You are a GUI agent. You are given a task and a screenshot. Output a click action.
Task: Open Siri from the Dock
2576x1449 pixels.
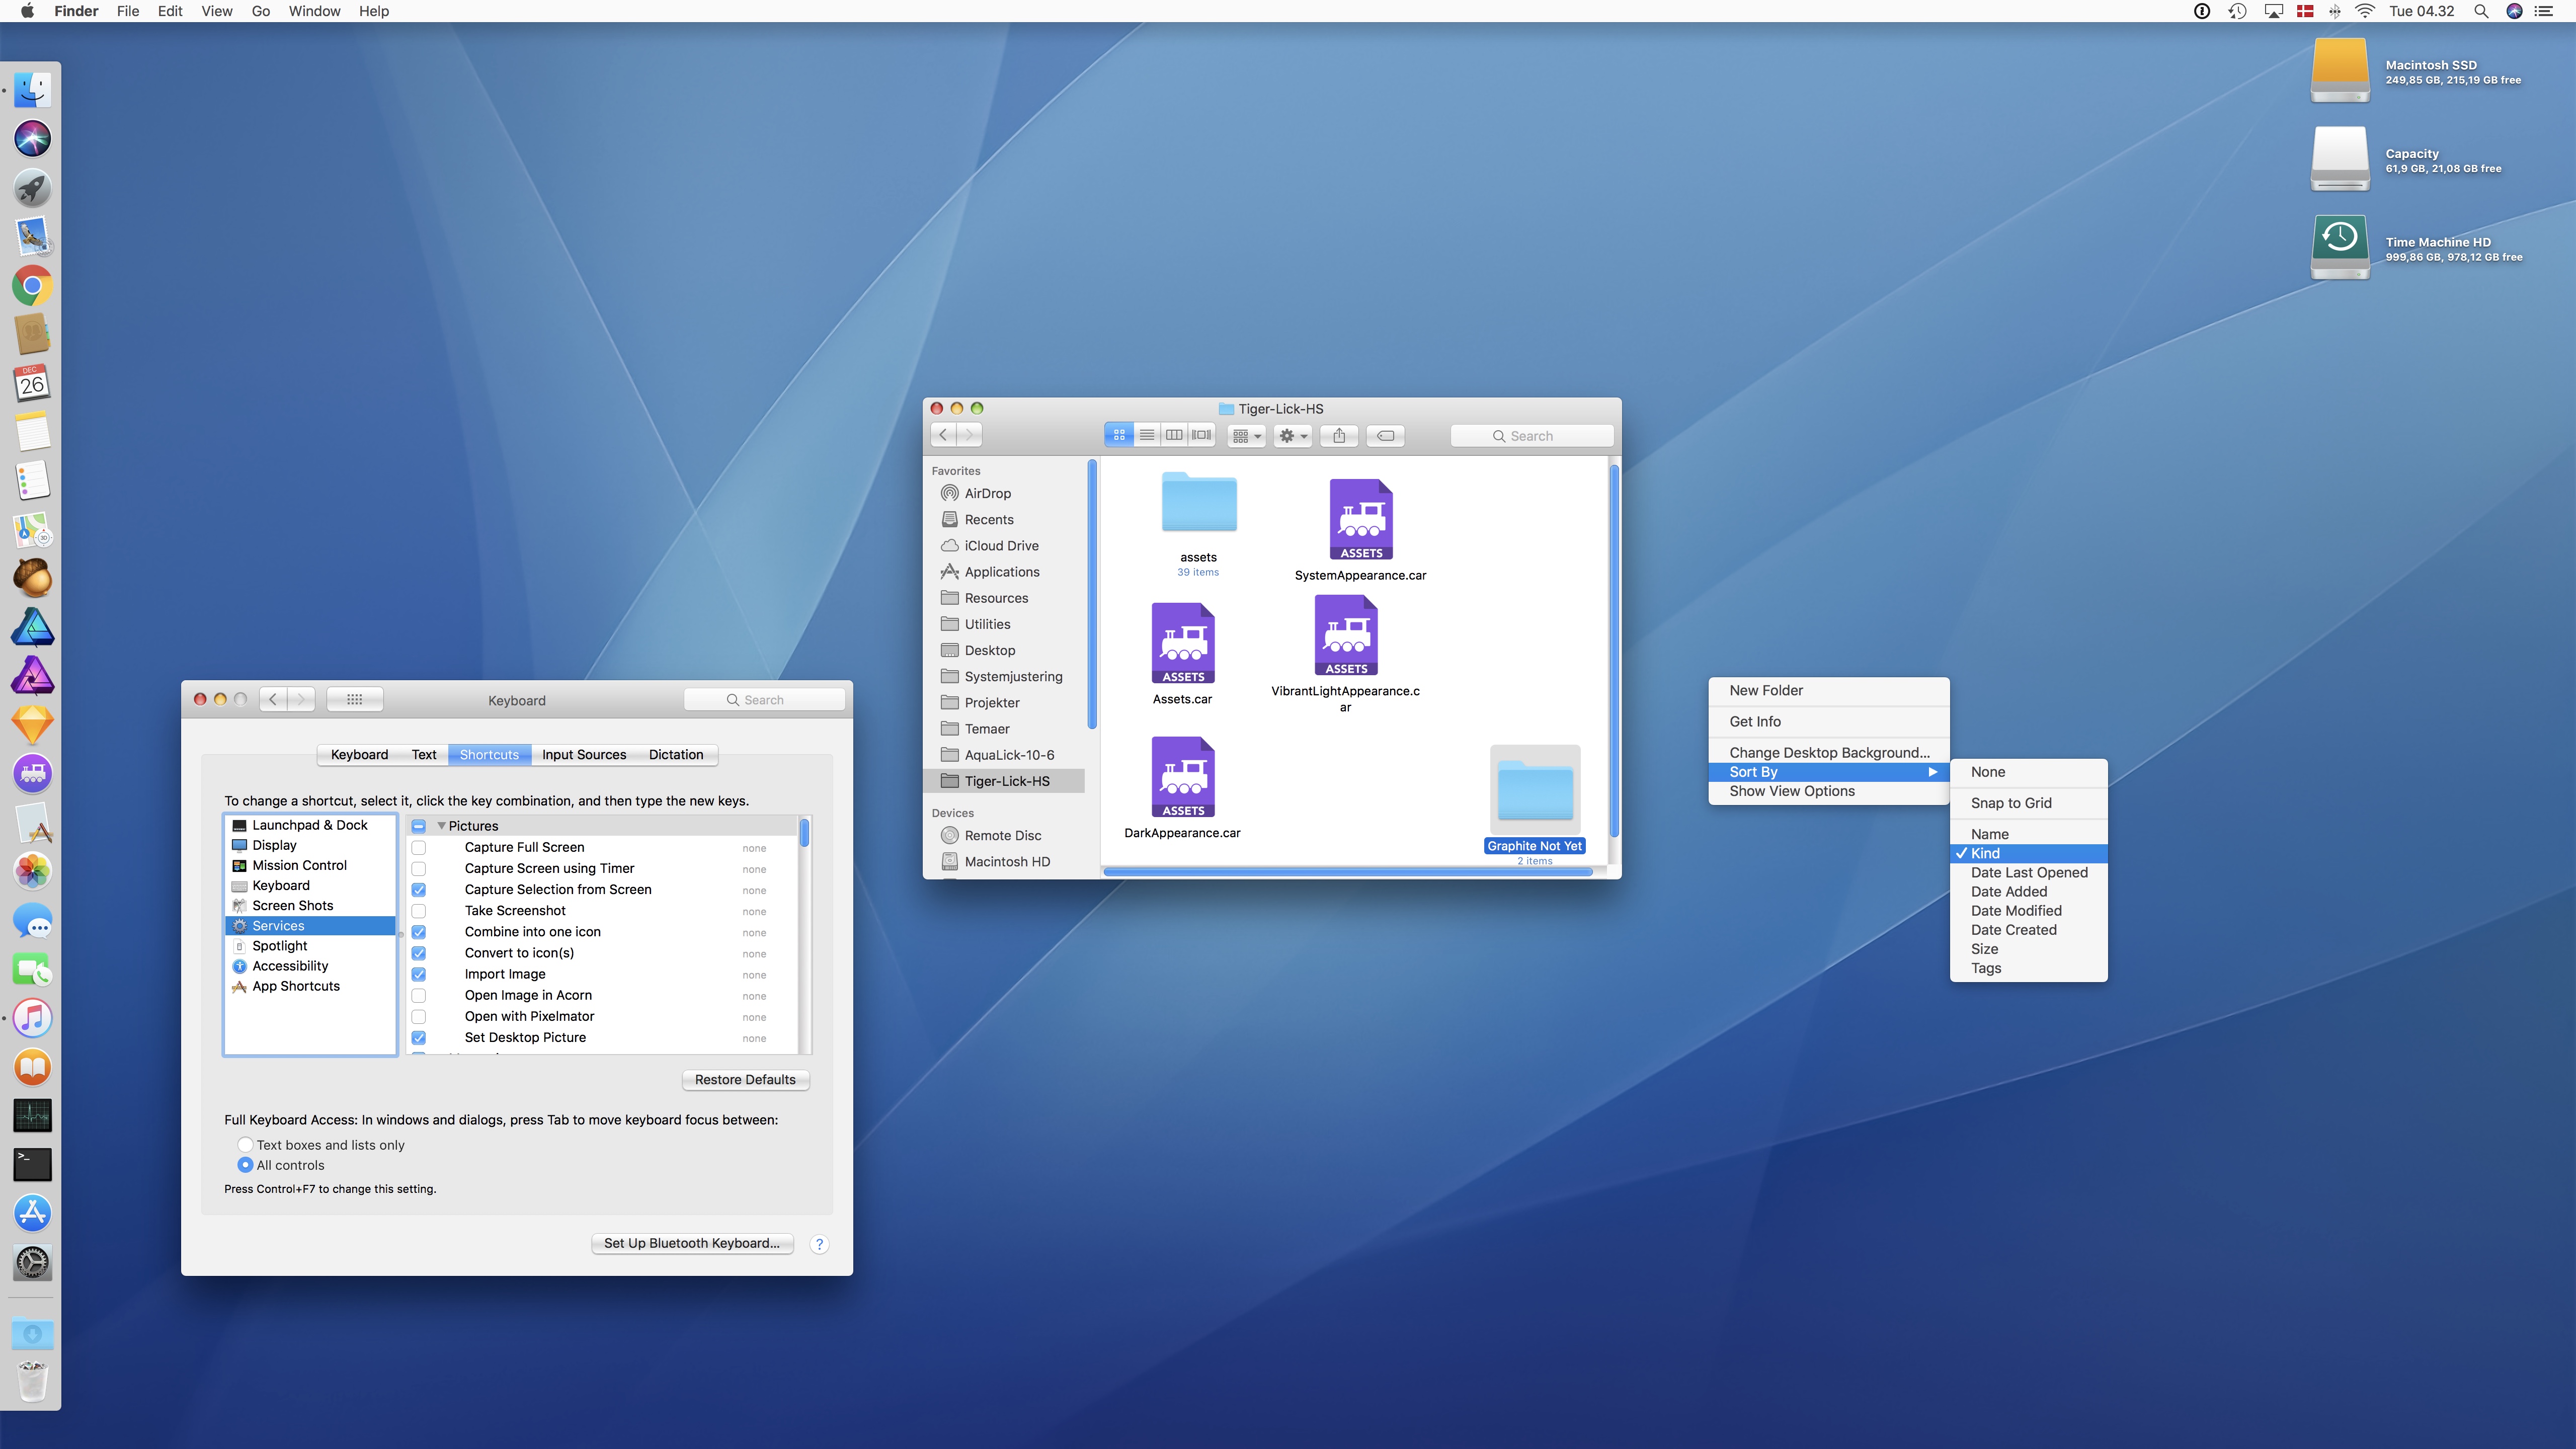click(32, 139)
